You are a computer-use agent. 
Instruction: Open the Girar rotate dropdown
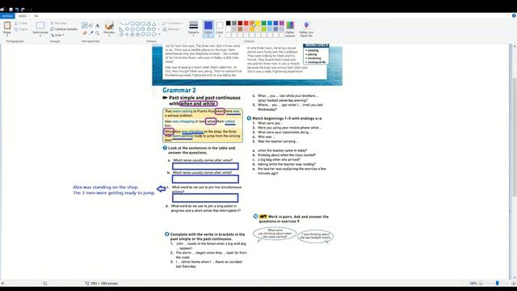pos(57,35)
